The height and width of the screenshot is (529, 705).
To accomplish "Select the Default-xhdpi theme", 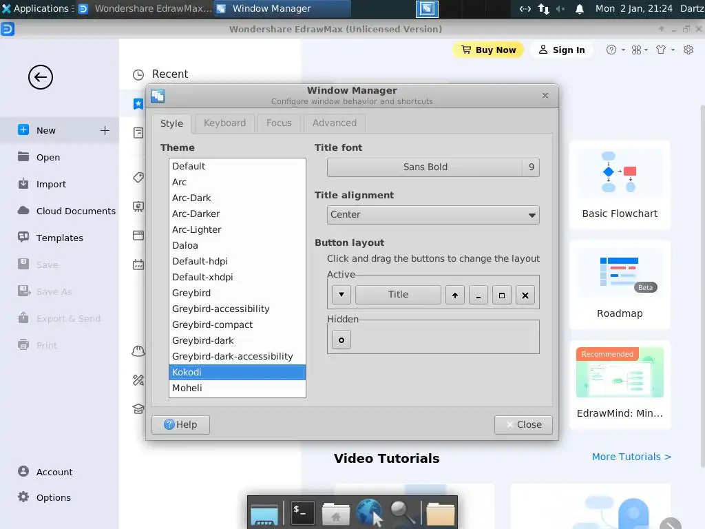I will tap(238, 277).
